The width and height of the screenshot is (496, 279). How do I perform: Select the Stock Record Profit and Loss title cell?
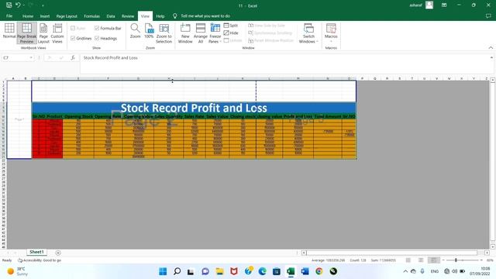[194, 108]
